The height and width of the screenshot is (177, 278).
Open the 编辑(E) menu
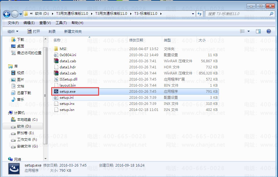click(x=29, y=23)
